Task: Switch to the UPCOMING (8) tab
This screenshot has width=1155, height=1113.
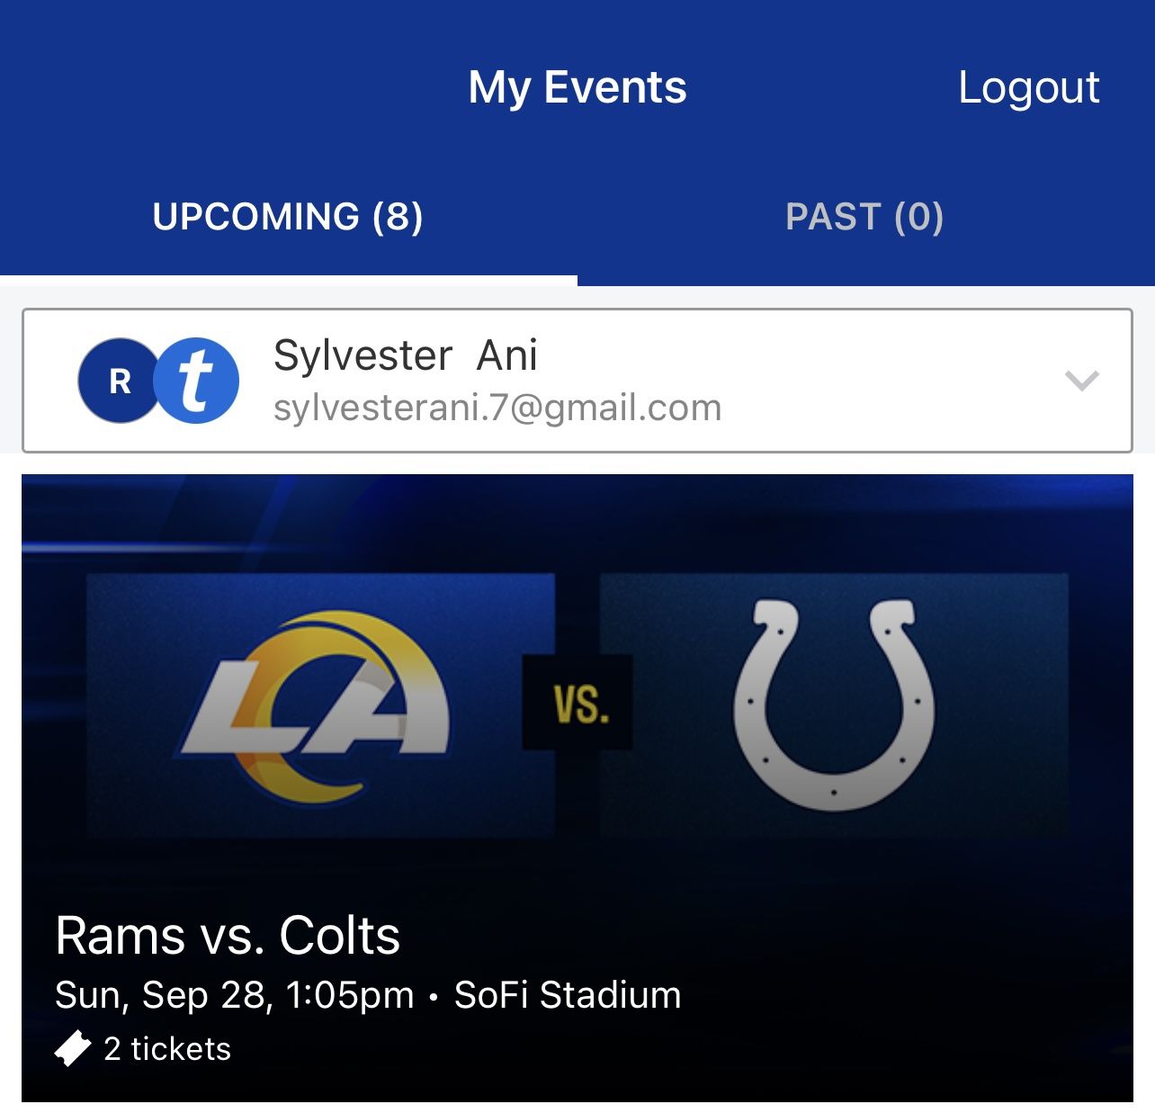Action: point(288,217)
